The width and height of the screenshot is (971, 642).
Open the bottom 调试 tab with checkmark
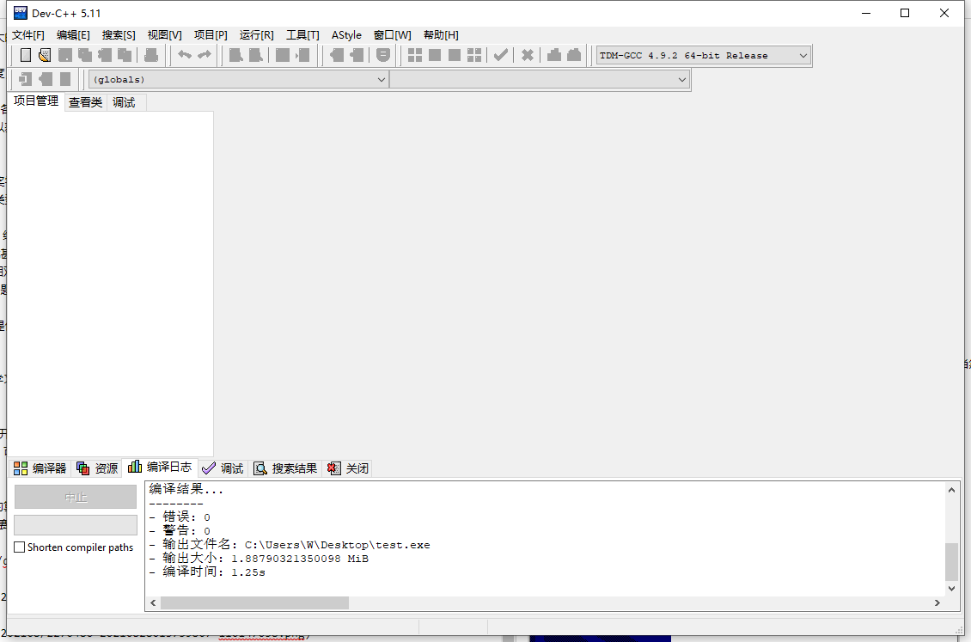223,468
